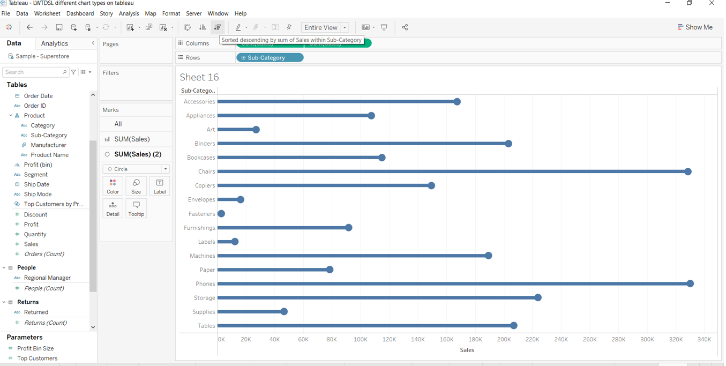Click the filter icon beside the search box
The height and width of the screenshot is (366, 726).
74,72
